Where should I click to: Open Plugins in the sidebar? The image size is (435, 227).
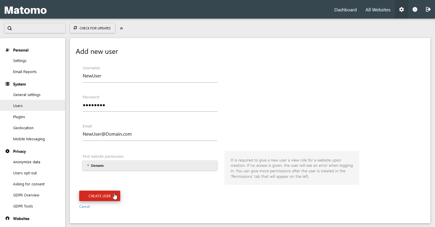19,117
